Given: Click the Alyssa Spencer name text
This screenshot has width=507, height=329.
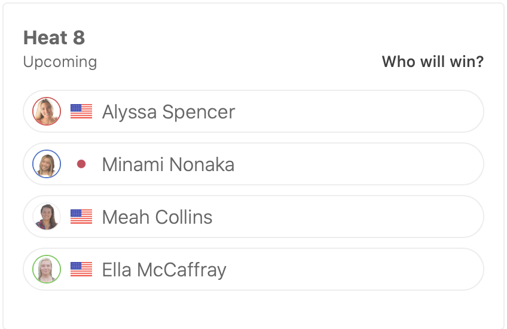Looking at the screenshot, I should pyautogui.click(x=169, y=112).
